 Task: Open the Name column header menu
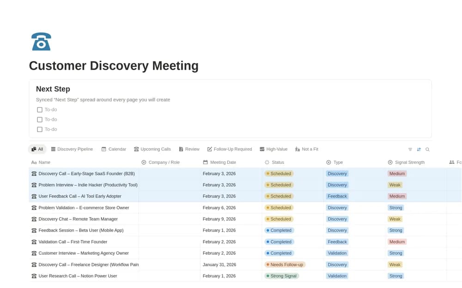coord(41,162)
